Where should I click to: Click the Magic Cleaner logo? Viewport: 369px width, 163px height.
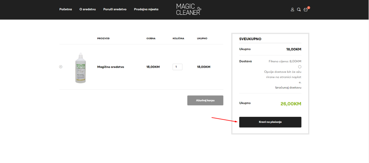[188, 9]
